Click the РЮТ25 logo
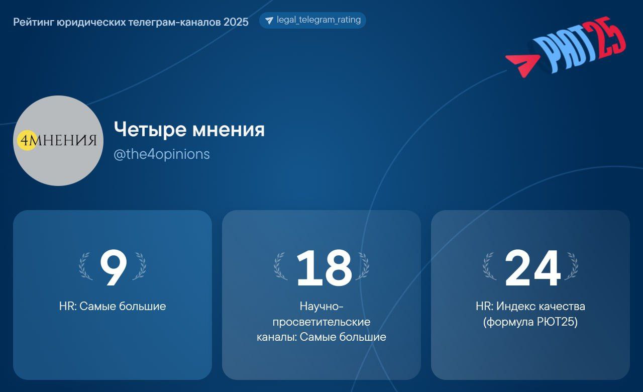The image size is (643, 392). pyautogui.click(x=566, y=48)
